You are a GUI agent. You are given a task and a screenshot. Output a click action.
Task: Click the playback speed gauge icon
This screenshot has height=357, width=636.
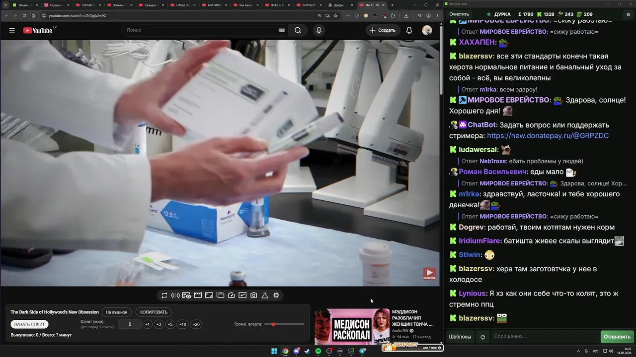(231, 296)
